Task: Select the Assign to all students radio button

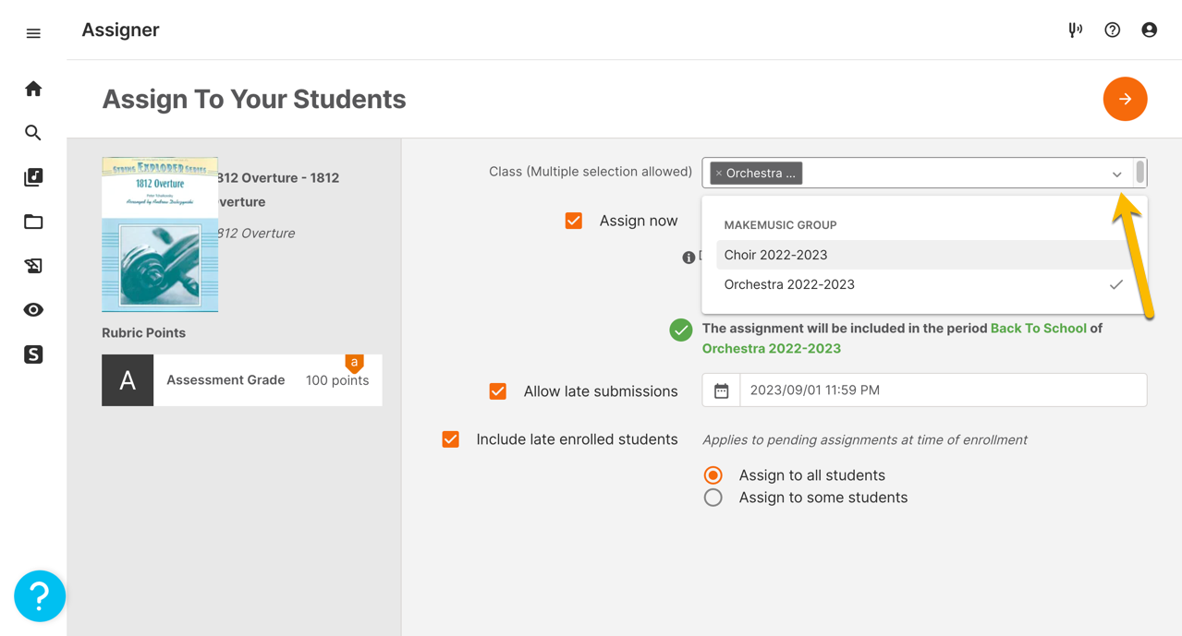Action: [713, 475]
